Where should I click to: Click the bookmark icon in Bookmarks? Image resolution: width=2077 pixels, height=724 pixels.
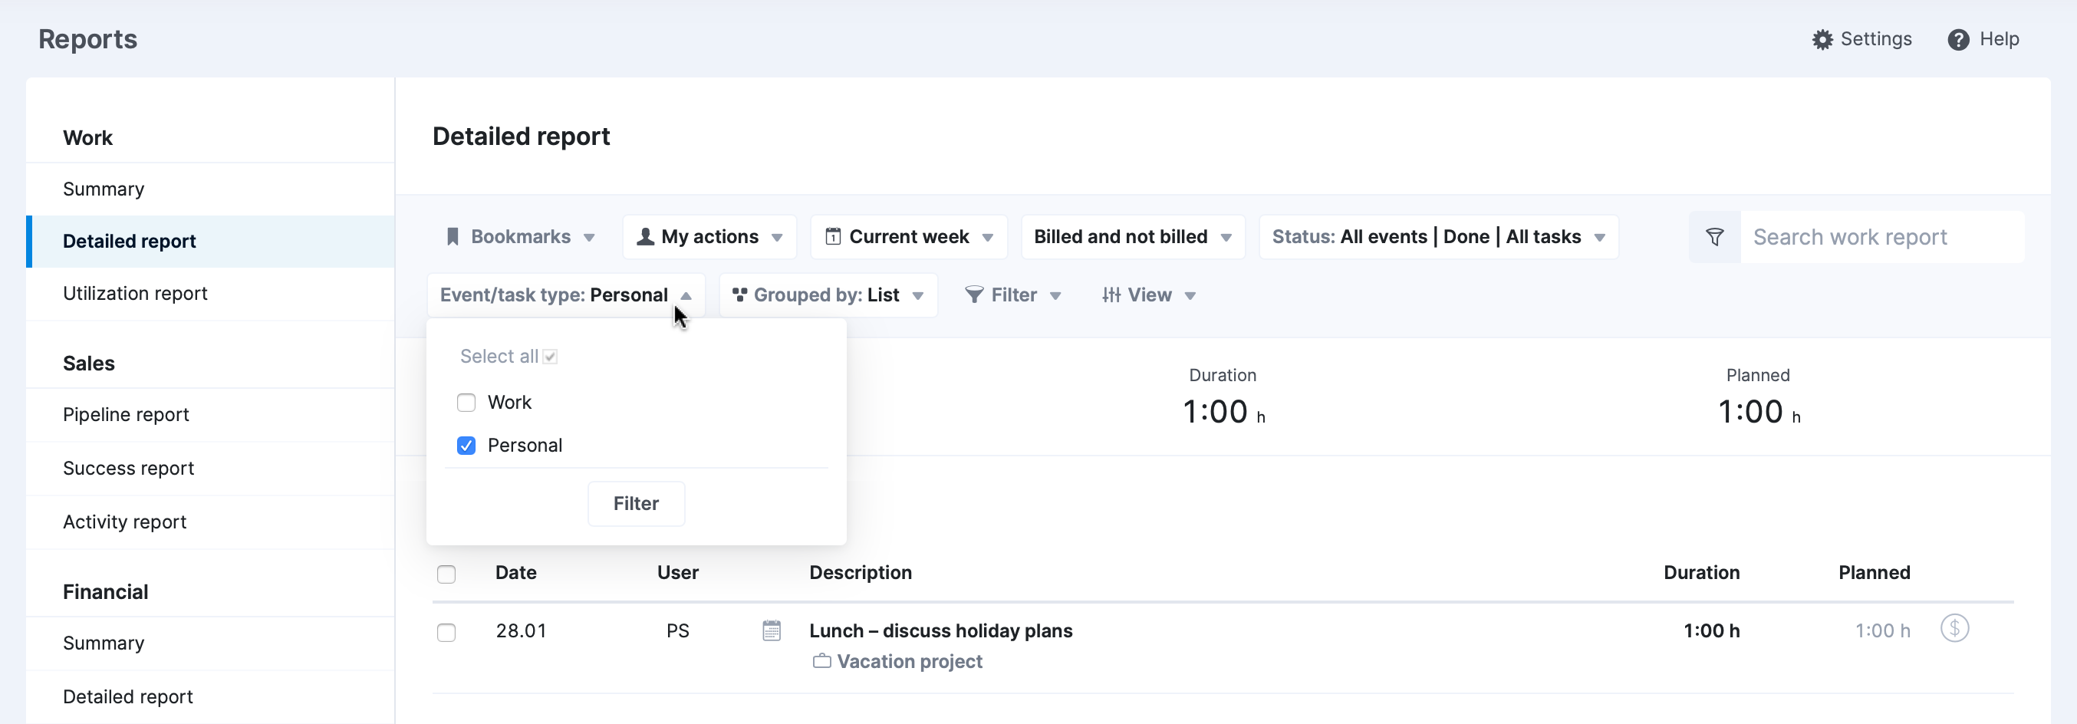453,237
